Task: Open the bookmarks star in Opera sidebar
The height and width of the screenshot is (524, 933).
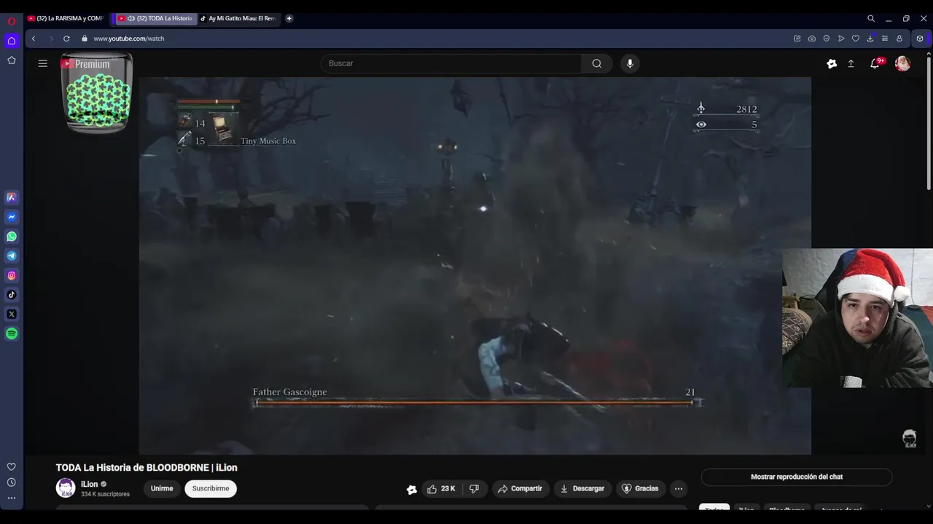Action: pos(12,60)
